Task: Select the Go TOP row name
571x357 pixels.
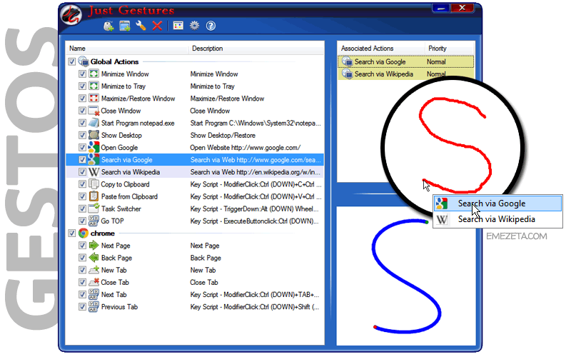Action: click(x=112, y=221)
